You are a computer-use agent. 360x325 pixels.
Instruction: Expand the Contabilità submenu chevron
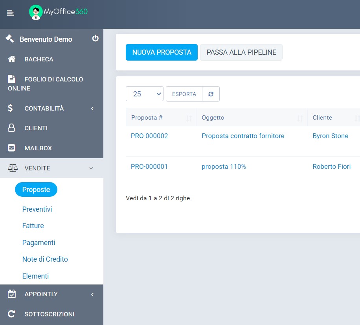(x=92, y=109)
